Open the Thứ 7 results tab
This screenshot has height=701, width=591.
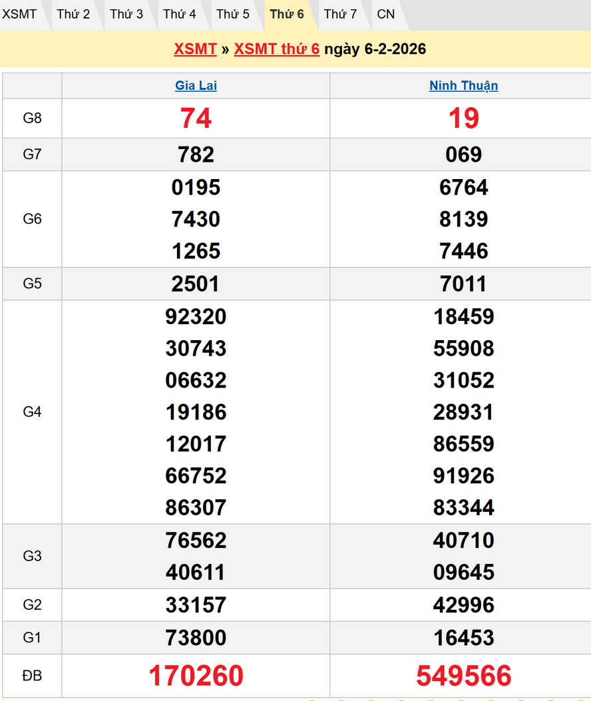pyautogui.click(x=340, y=14)
